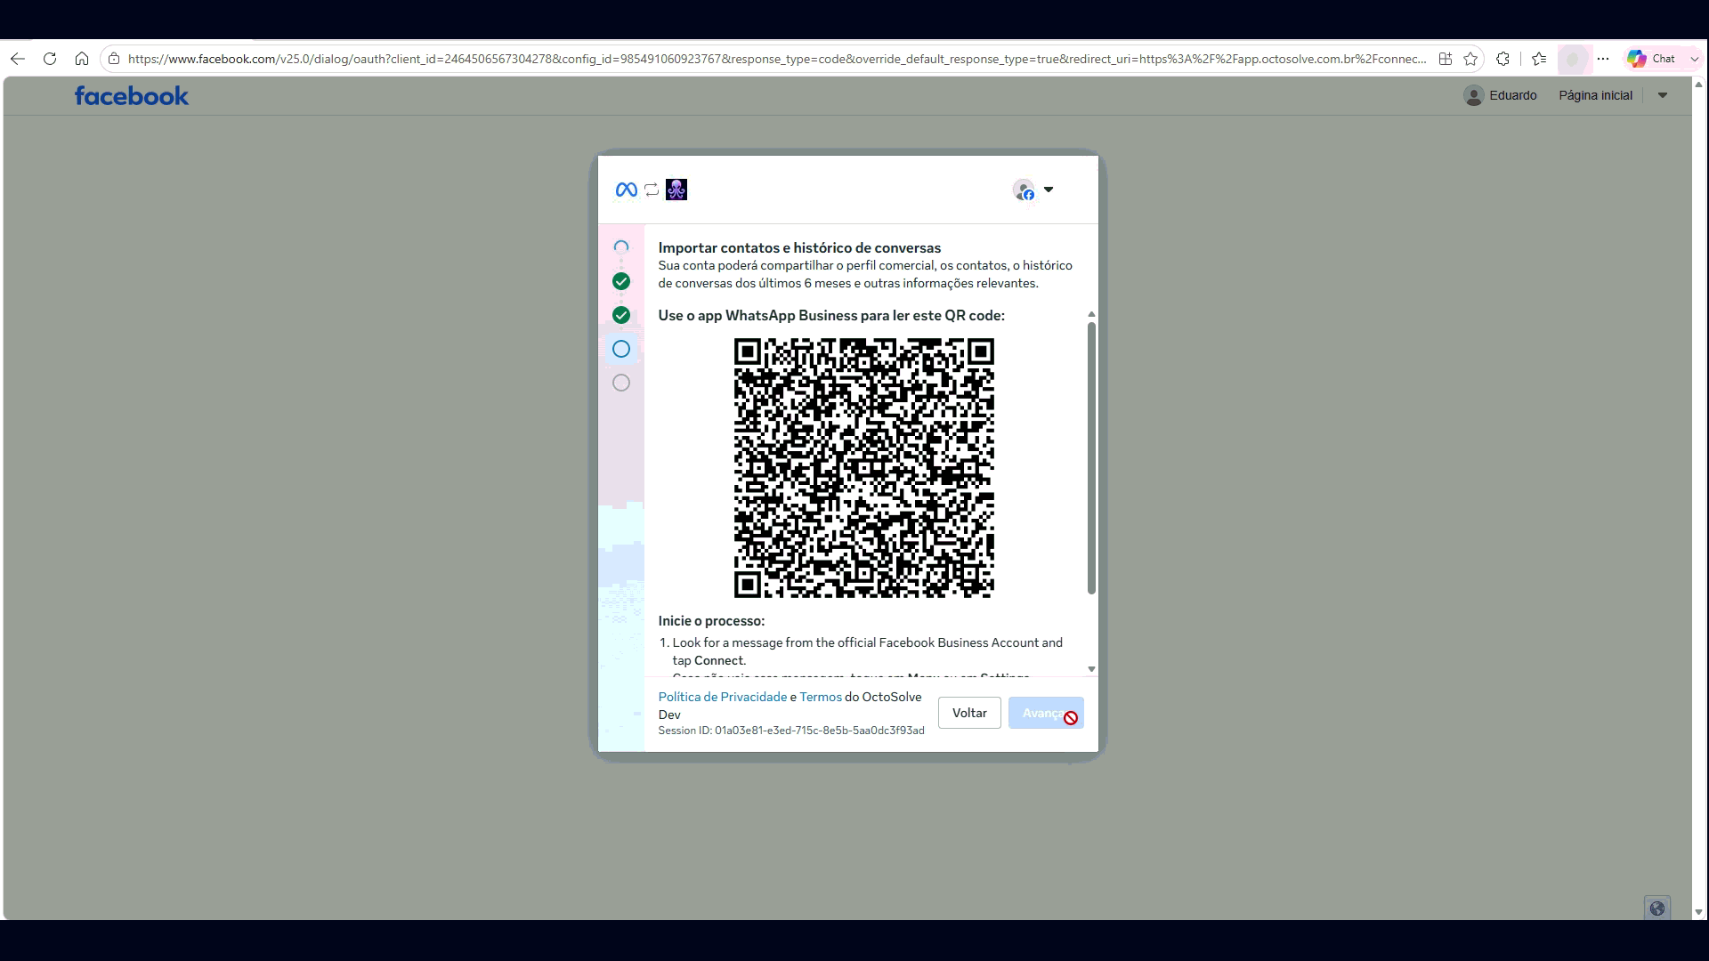The width and height of the screenshot is (1709, 961).
Task: Open the favorites list icon
Action: tap(1539, 59)
